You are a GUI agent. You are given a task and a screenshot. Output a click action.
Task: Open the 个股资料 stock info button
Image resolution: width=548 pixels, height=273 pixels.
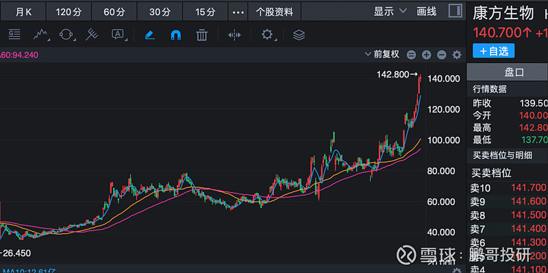(275, 12)
